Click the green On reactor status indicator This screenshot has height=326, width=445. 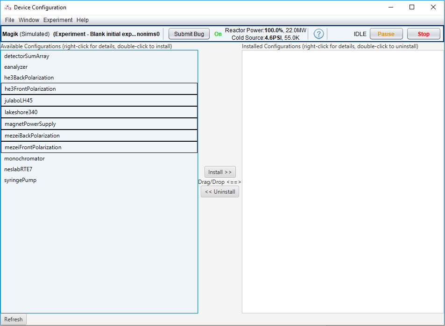pyautogui.click(x=218, y=34)
